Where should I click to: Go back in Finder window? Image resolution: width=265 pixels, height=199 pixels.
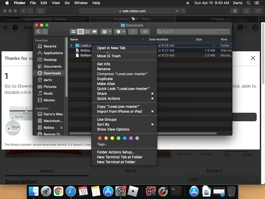tap(38, 32)
